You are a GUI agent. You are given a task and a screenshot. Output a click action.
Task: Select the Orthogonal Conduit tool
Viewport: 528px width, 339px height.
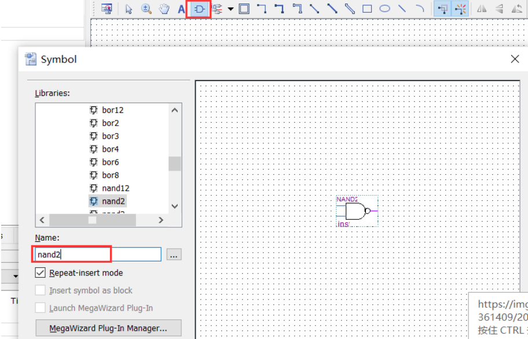(297, 9)
